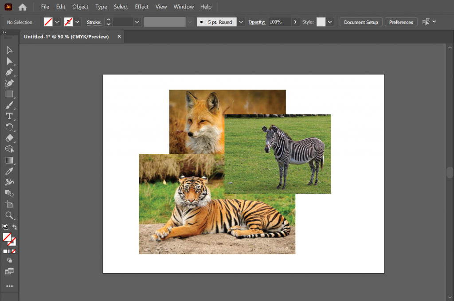The height and width of the screenshot is (301, 454).
Task: Open Preferences from control bar
Action: pyautogui.click(x=401, y=21)
